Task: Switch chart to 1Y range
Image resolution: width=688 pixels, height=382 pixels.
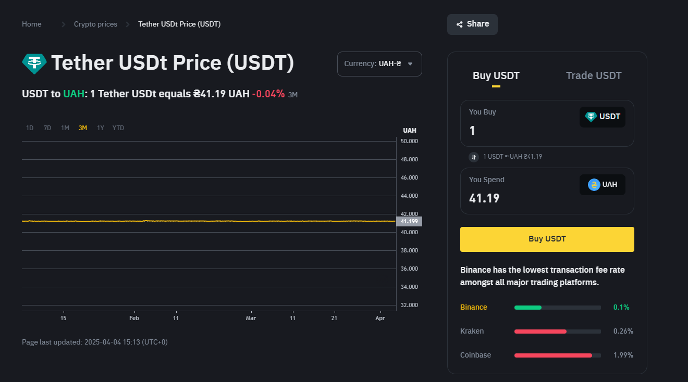Action: pos(101,128)
